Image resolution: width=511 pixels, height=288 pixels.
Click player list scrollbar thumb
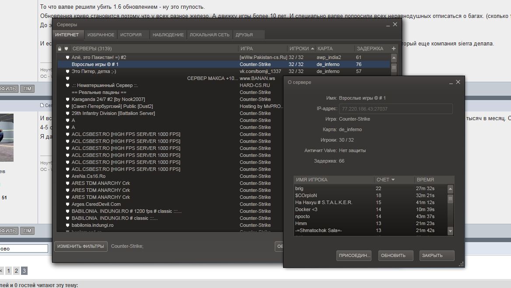[x=450, y=198]
